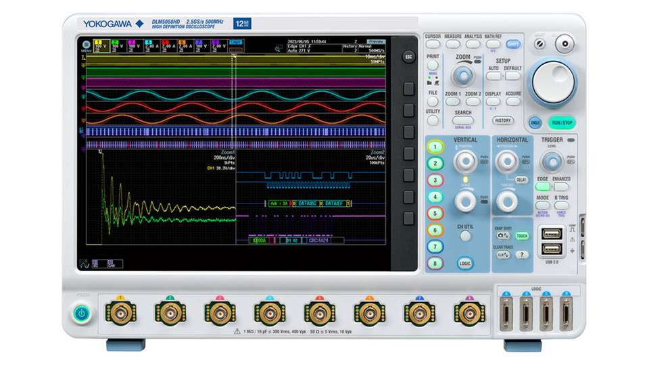The width and height of the screenshot is (649, 365).
Task: Select the SEARCH key
Action: pyautogui.click(x=462, y=120)
